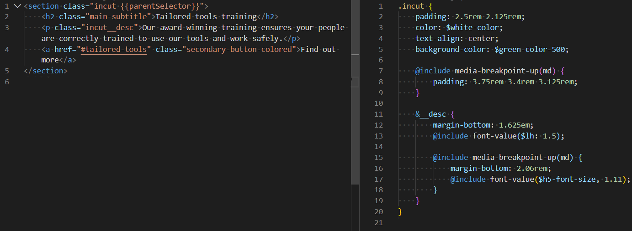Click the text-align center declaration

[457, 38]
